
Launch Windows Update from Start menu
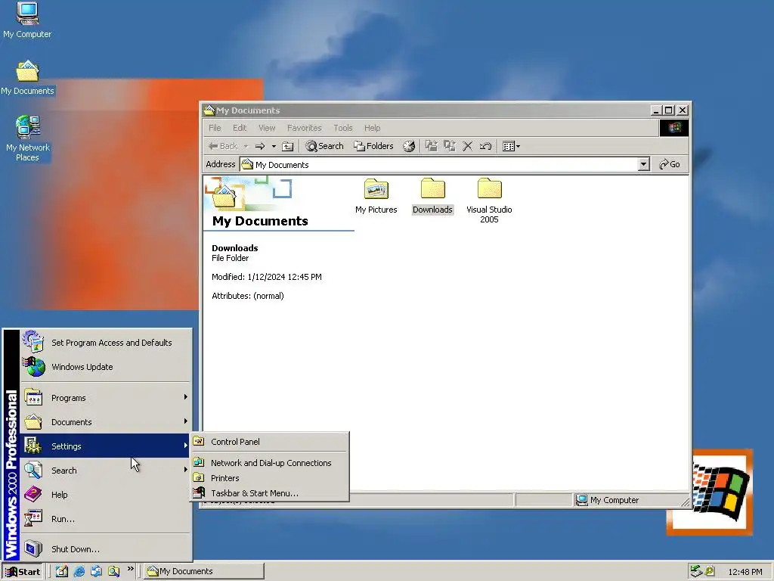[106, 367]
